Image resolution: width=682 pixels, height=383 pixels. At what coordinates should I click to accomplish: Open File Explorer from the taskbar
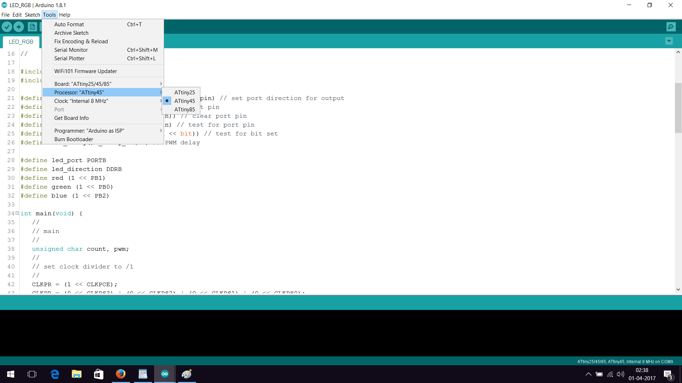point(77,374)
